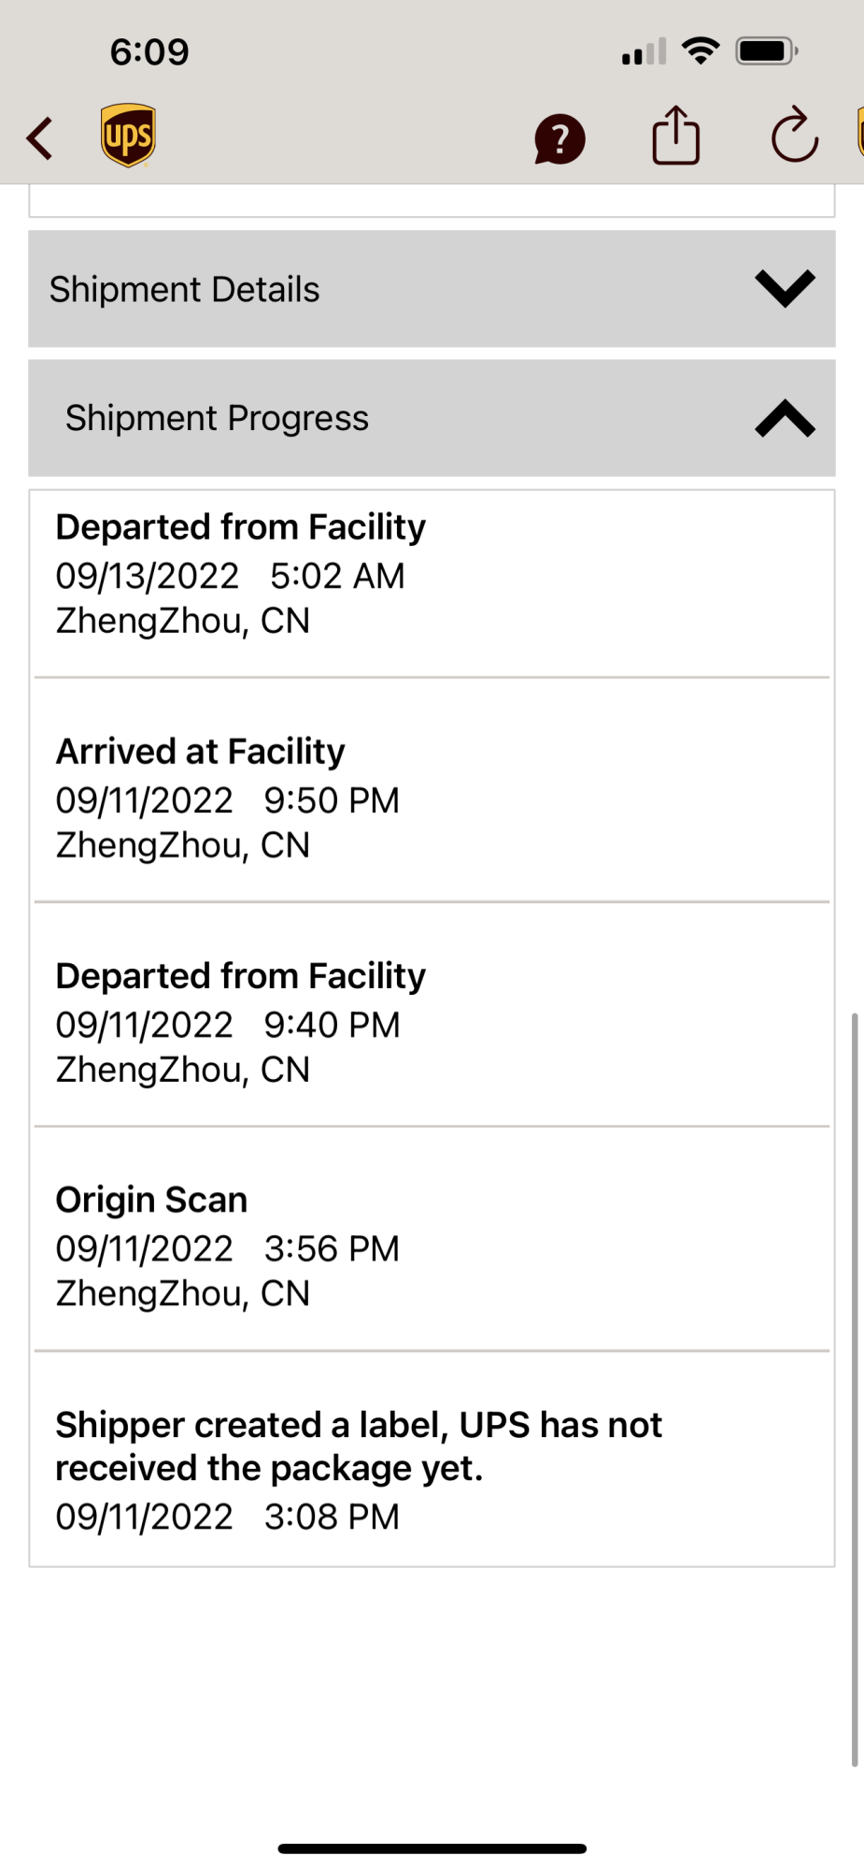Select Departed from Facility 9:40 PM entry

(432, 1014)
